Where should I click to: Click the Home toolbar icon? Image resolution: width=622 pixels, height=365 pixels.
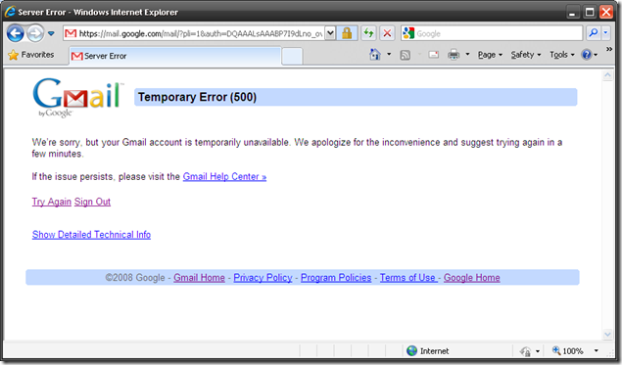(375, 54)
